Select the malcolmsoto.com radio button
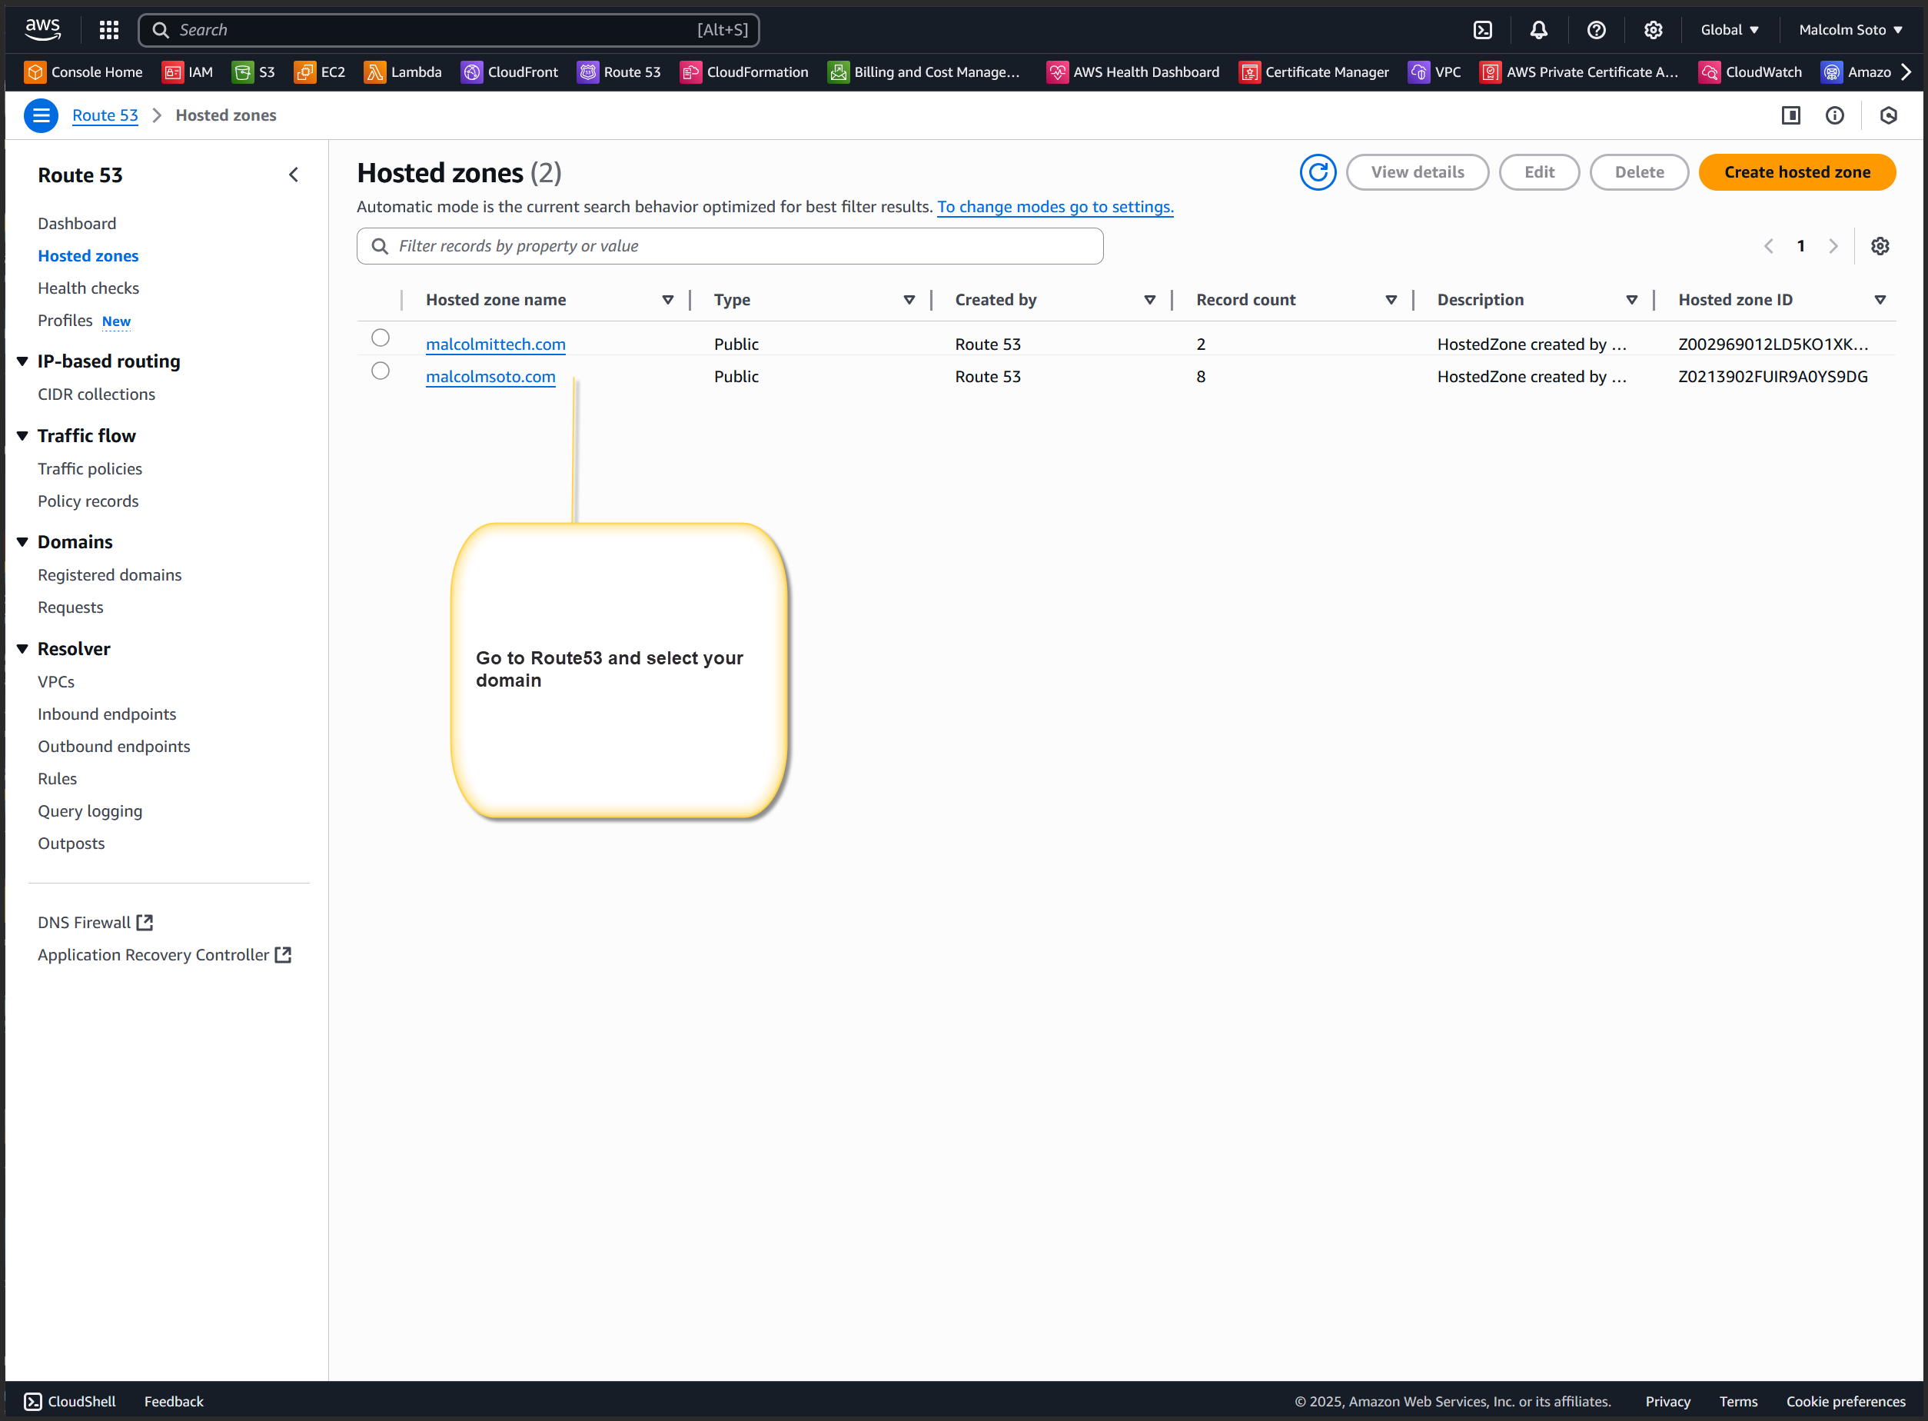Screen dimensions: 1928x1421 pyautogui.click(x=380, y=371)
